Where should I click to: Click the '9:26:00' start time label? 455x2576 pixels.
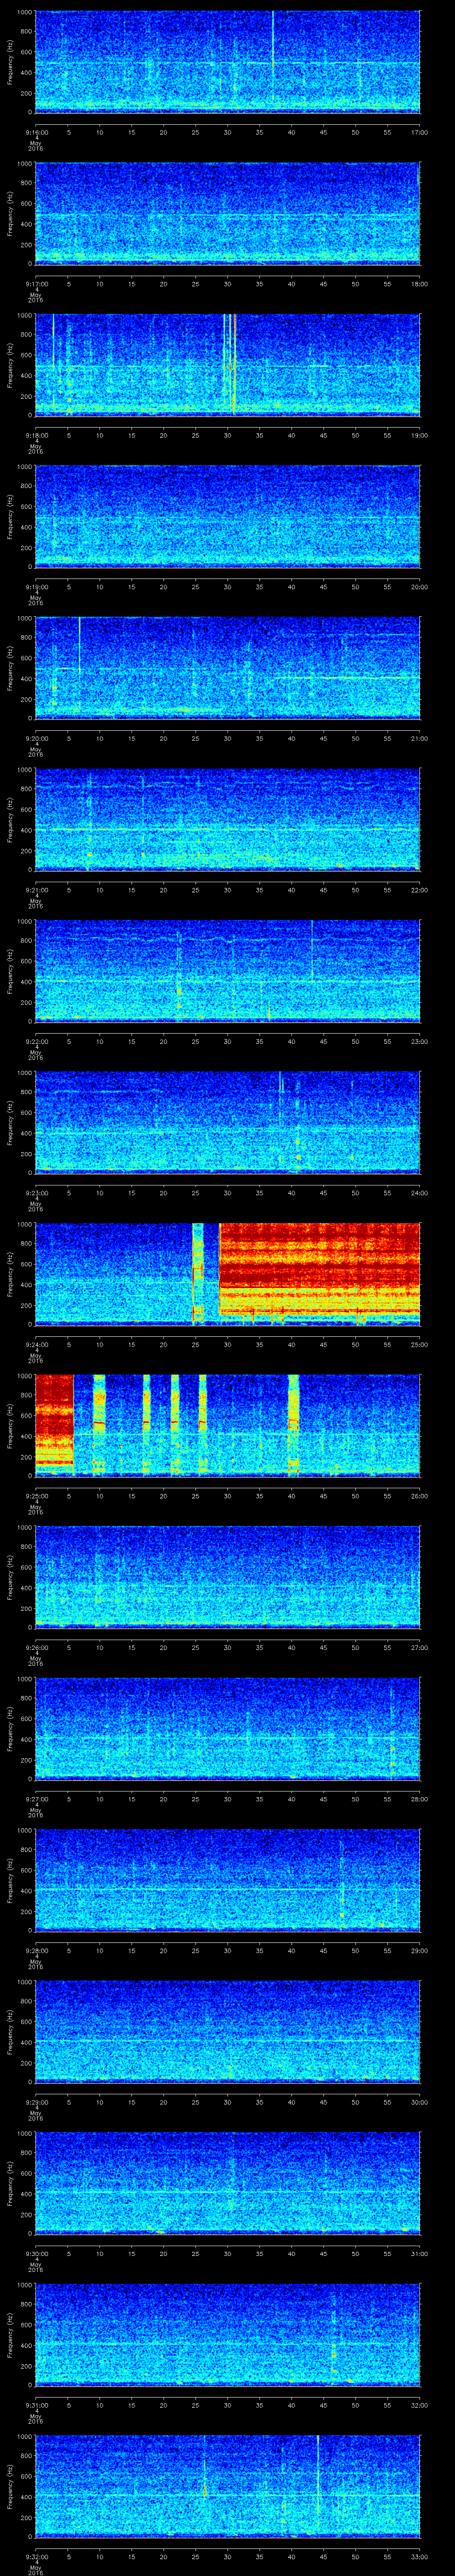coord(36,1647)
